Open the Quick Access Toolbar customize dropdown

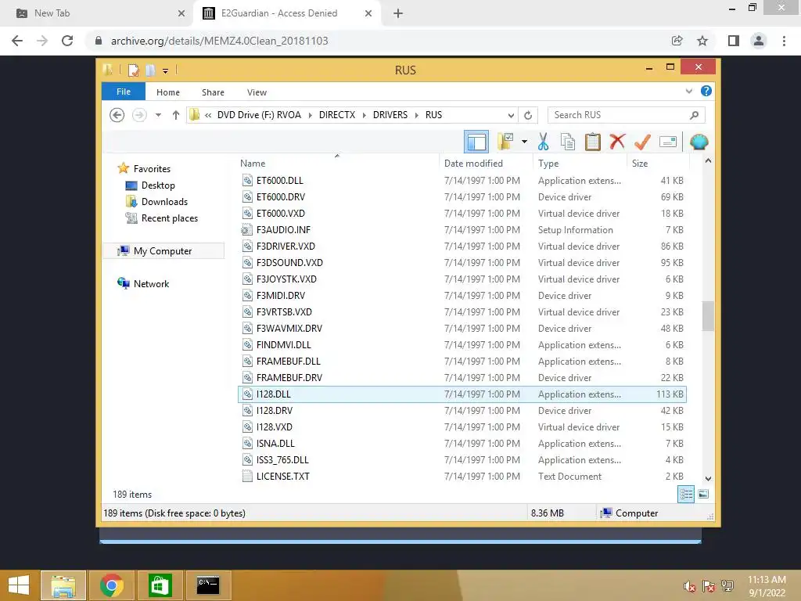[165, 70]
